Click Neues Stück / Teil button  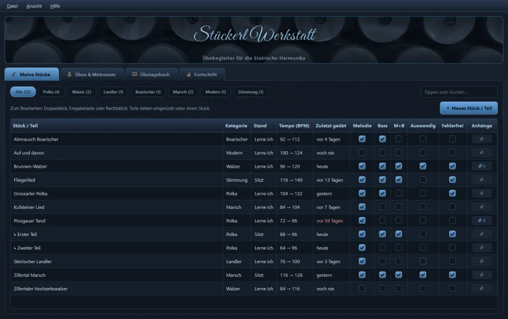[x=468, y=108]
